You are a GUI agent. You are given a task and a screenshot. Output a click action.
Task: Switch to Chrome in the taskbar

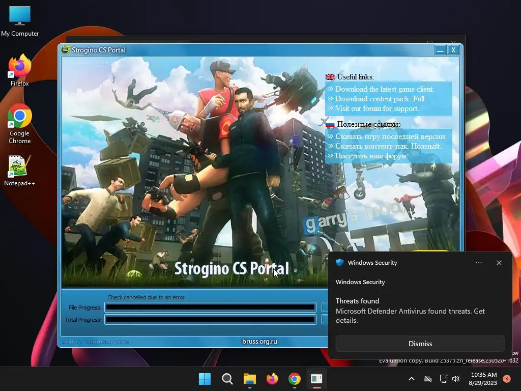[x=295, y=379]
